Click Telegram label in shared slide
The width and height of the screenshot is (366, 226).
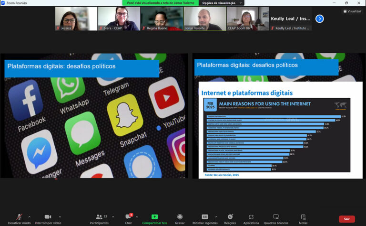[x=116, y=89]
